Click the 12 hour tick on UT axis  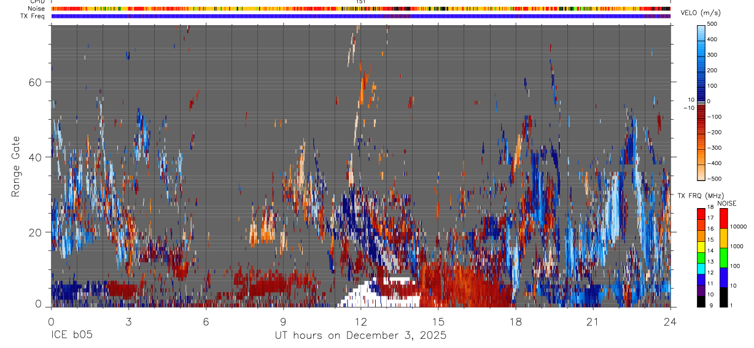[x=360, y=322]
